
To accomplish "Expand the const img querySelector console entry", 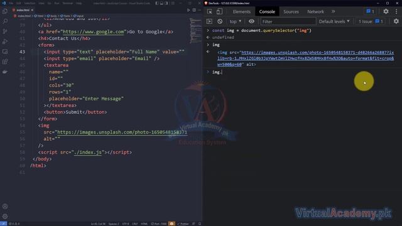I will point(208,31).
